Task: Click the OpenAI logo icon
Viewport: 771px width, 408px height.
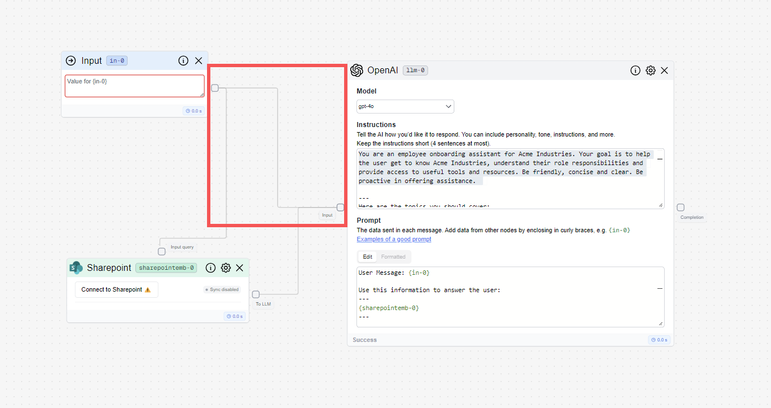Action: 357,70
